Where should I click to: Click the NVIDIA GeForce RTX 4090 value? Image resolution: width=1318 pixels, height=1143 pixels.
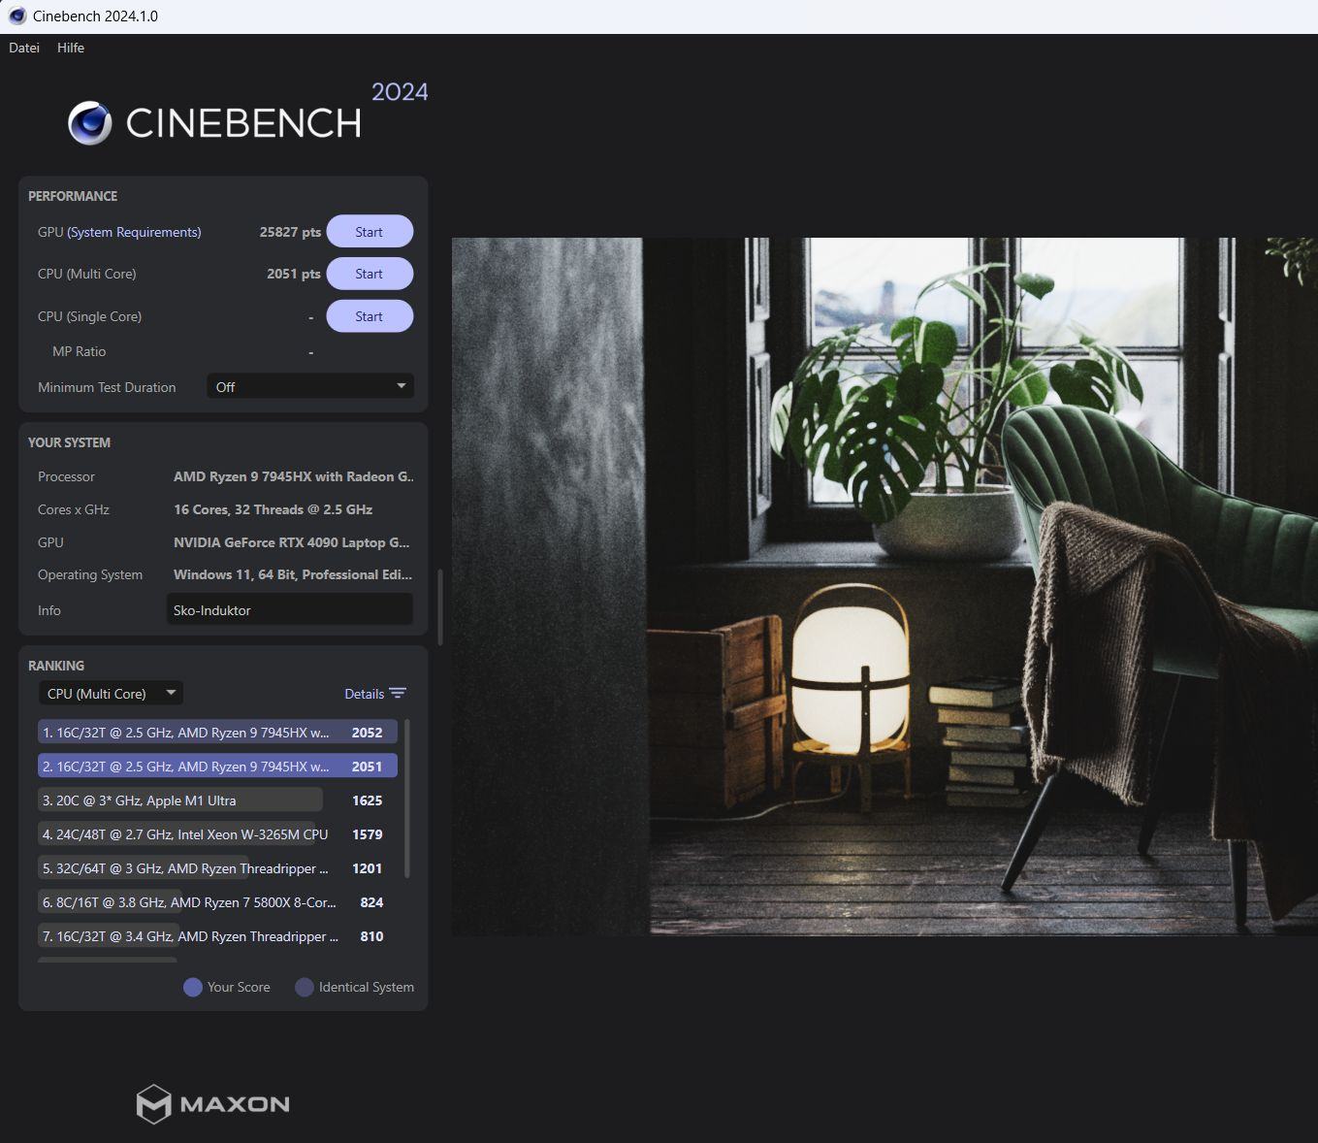[291, 542]
